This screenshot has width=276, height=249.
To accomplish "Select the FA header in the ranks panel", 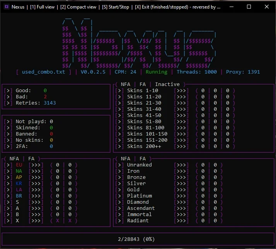I will pyautogui.click(x=143, y=159).
